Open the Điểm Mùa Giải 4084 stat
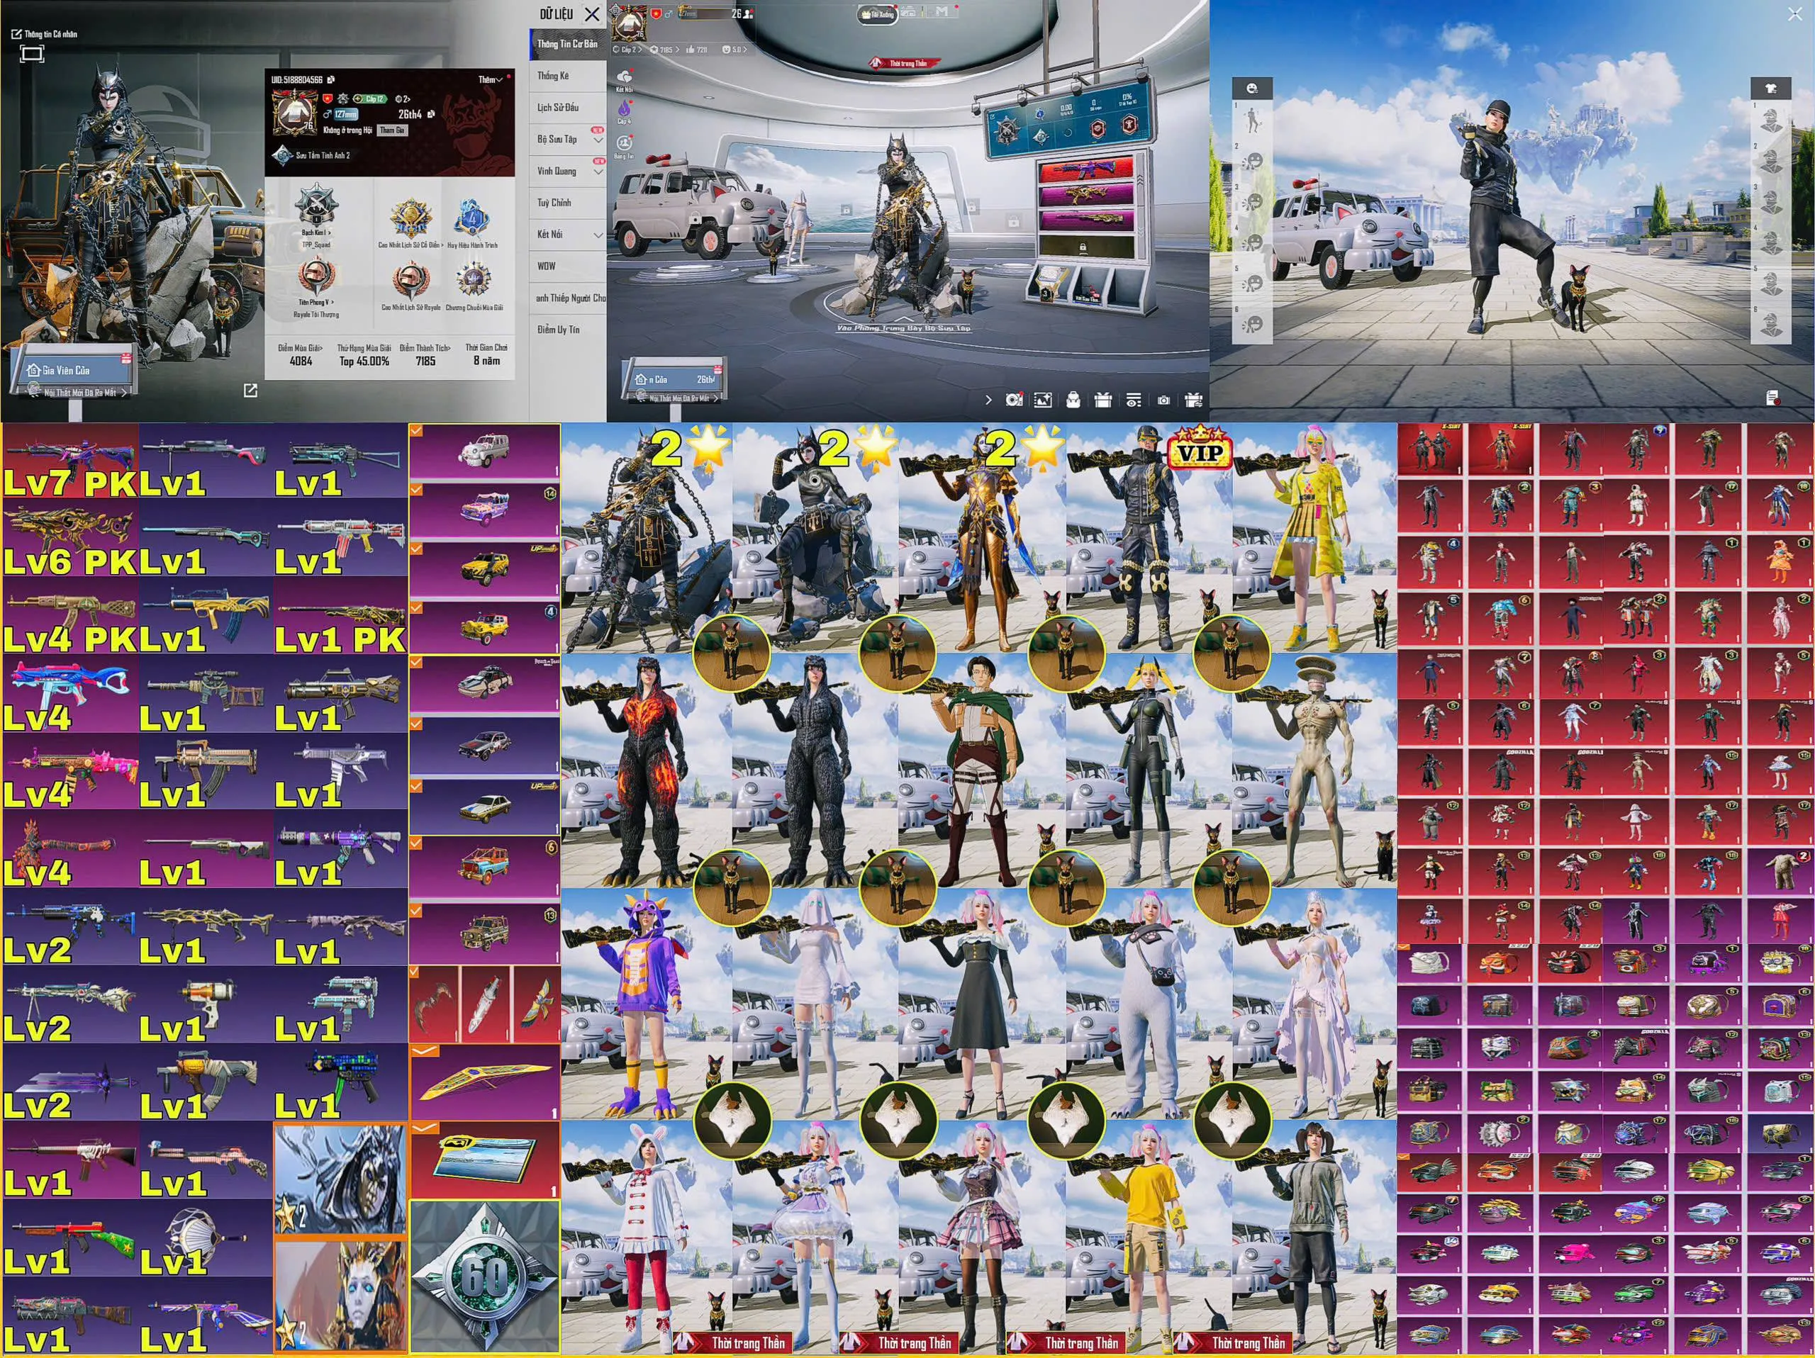The image size is (1815, 1358). pos(301,354)
